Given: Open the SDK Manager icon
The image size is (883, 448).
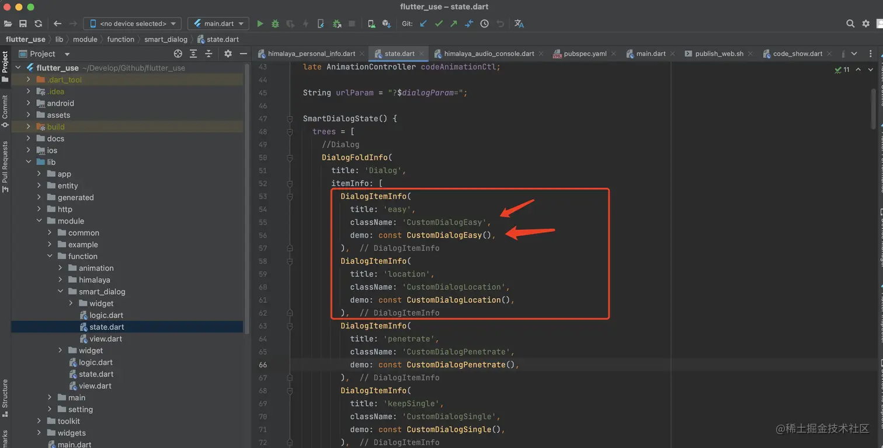Looking at the screenshot, I should tap(386, 23).
